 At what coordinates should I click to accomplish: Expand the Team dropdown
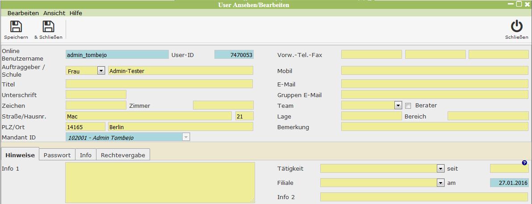(398, 106)
